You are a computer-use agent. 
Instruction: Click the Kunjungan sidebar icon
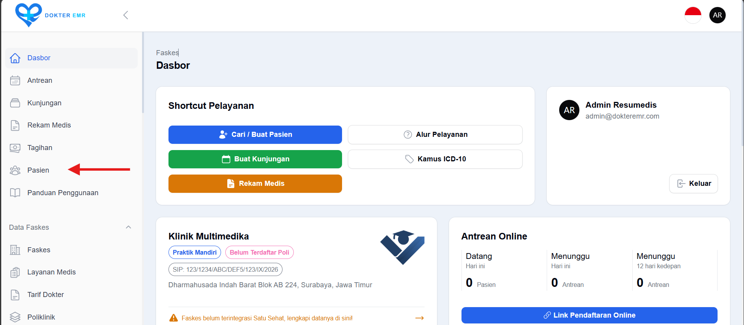coord(15,103)
